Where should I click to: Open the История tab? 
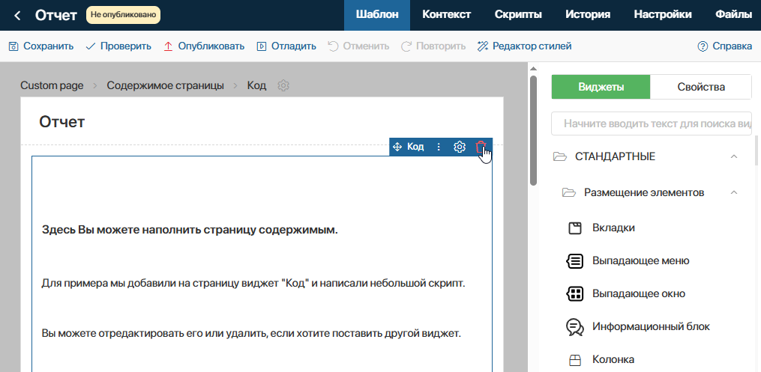tap(588, 15)
